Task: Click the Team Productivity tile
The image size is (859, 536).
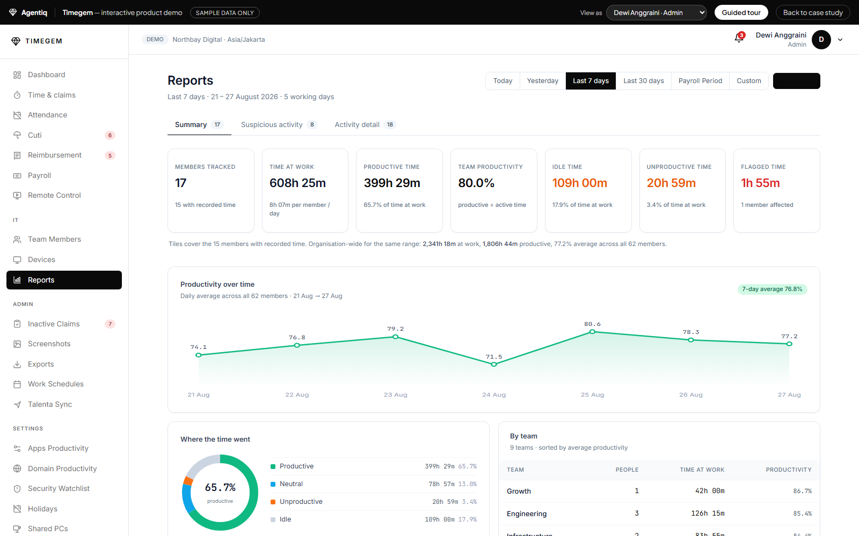Action: point(494,190)
